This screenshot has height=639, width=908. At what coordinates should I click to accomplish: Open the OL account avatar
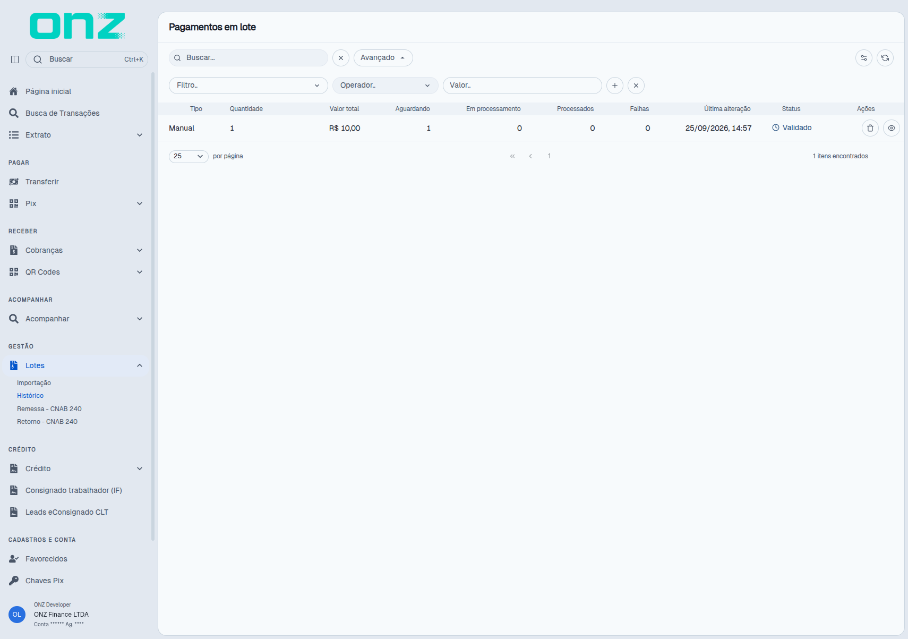coord(17,615)
